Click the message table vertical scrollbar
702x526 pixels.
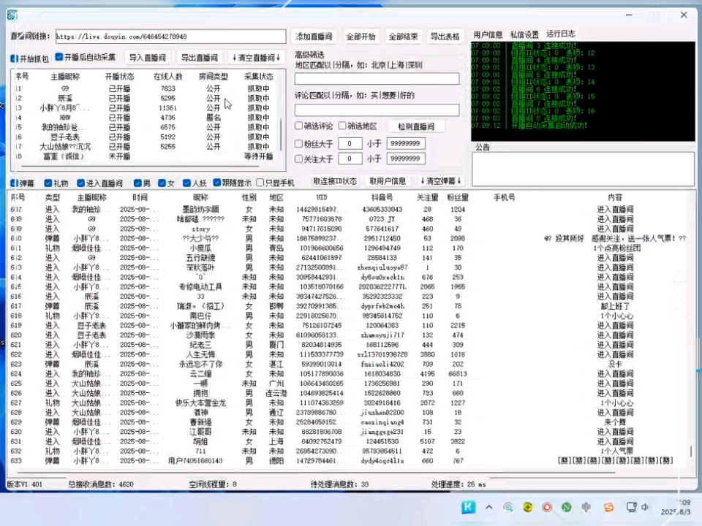(691, 451)
